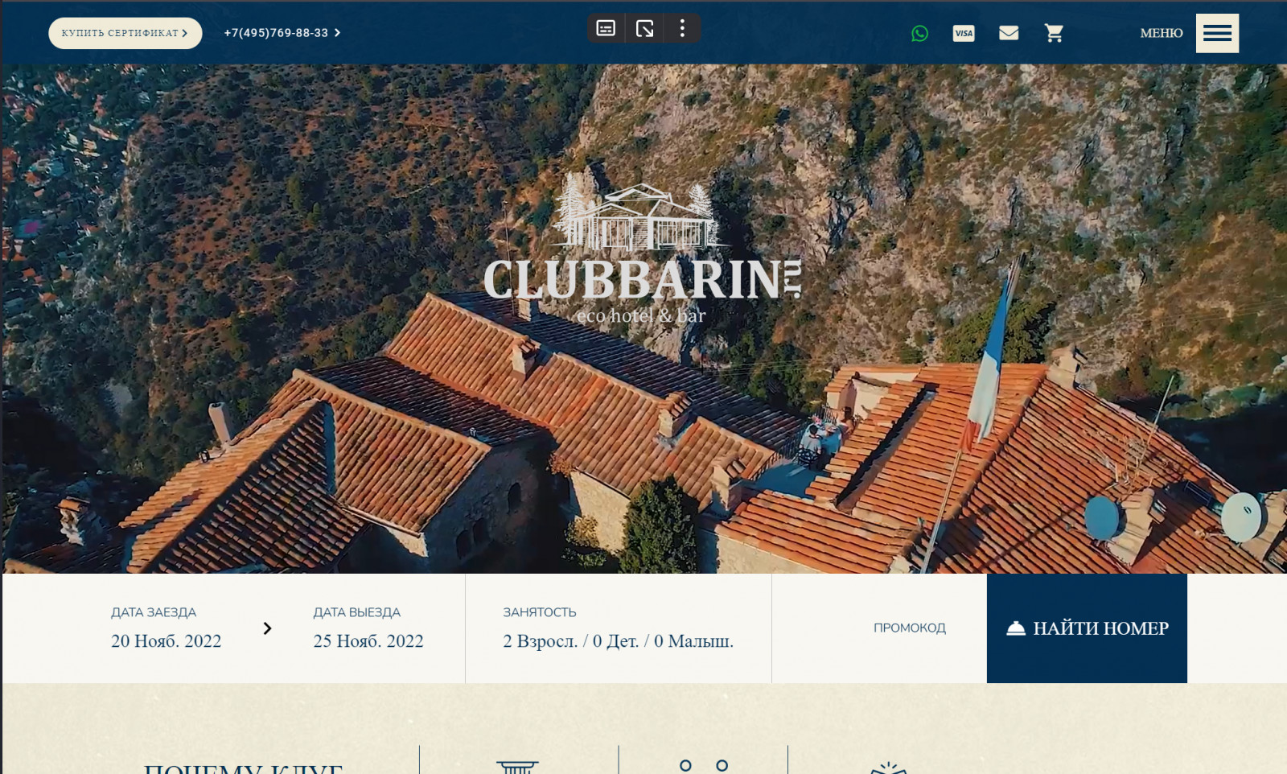The width and height of the screenshot is (1287, 774).
Task: Select the check-in date 20 Нояб. 2022
Action: pos(167,641)
